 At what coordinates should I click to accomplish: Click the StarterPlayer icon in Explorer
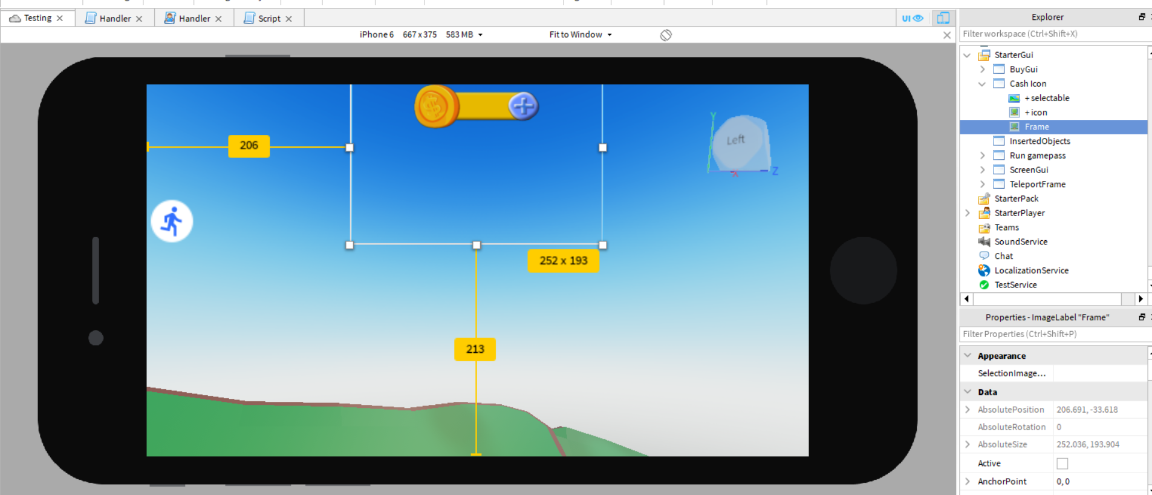click(984, 213)
